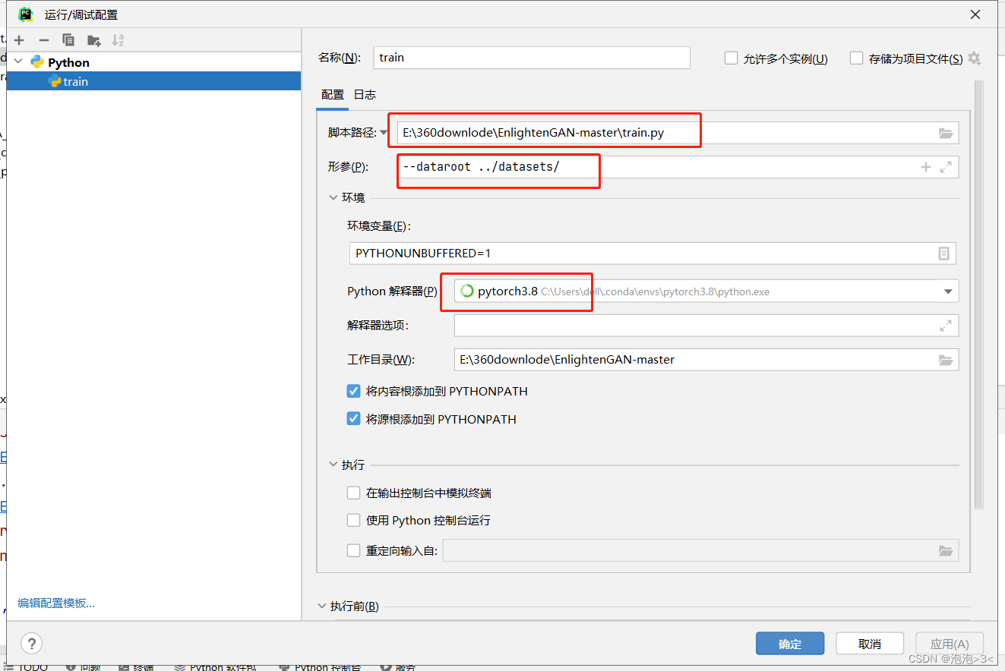Enable the 允许多个实例 checkbox

731,58
